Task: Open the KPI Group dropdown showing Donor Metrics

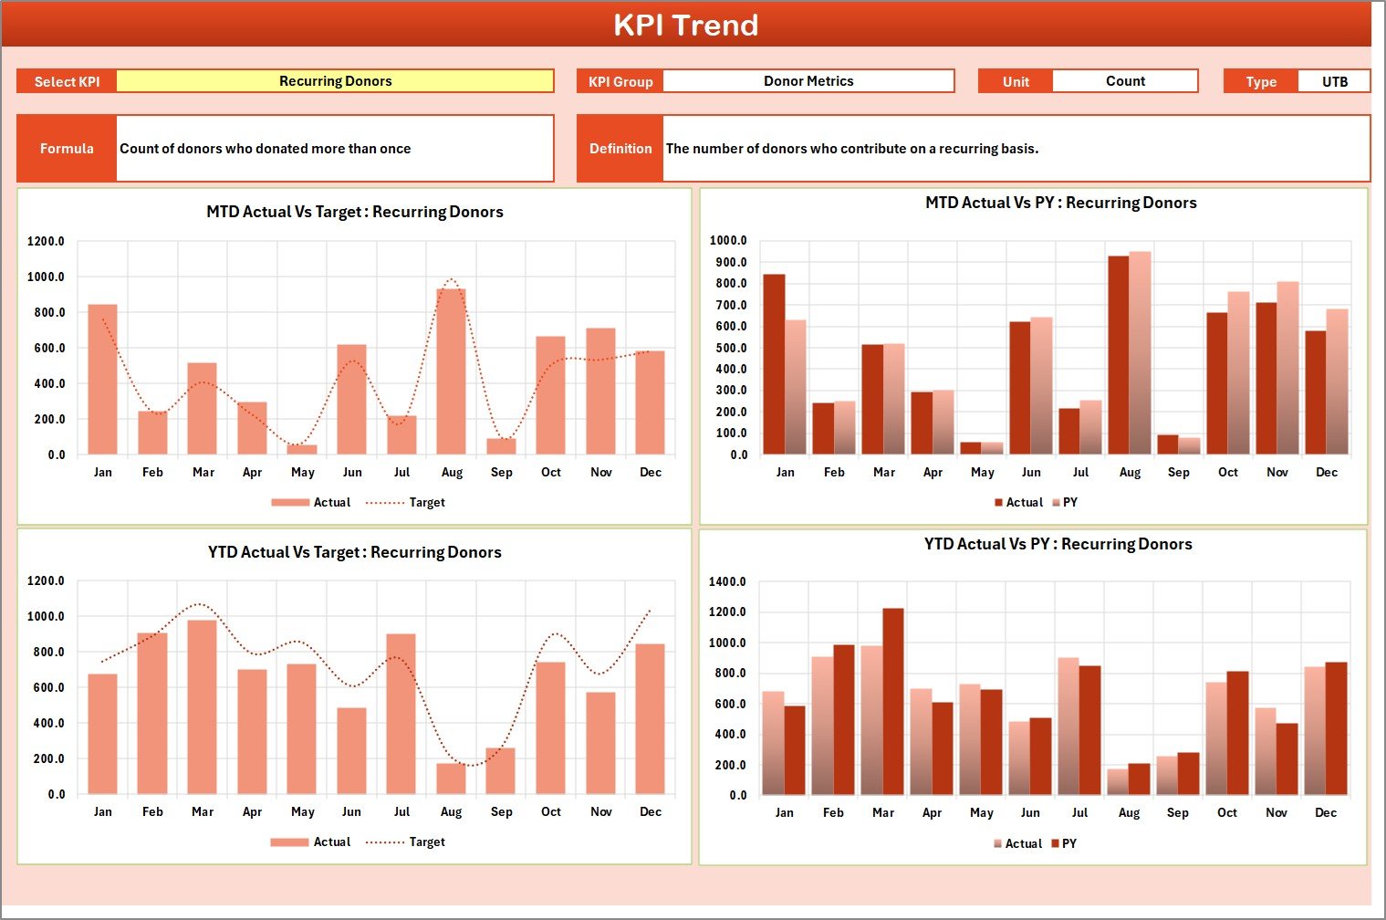Action: pos(808,80)
